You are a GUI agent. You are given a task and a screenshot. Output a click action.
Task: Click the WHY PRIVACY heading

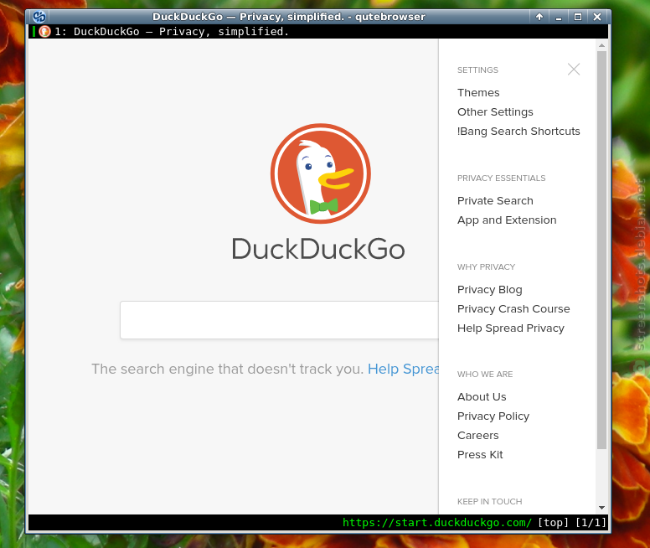(x=486, y=267)
